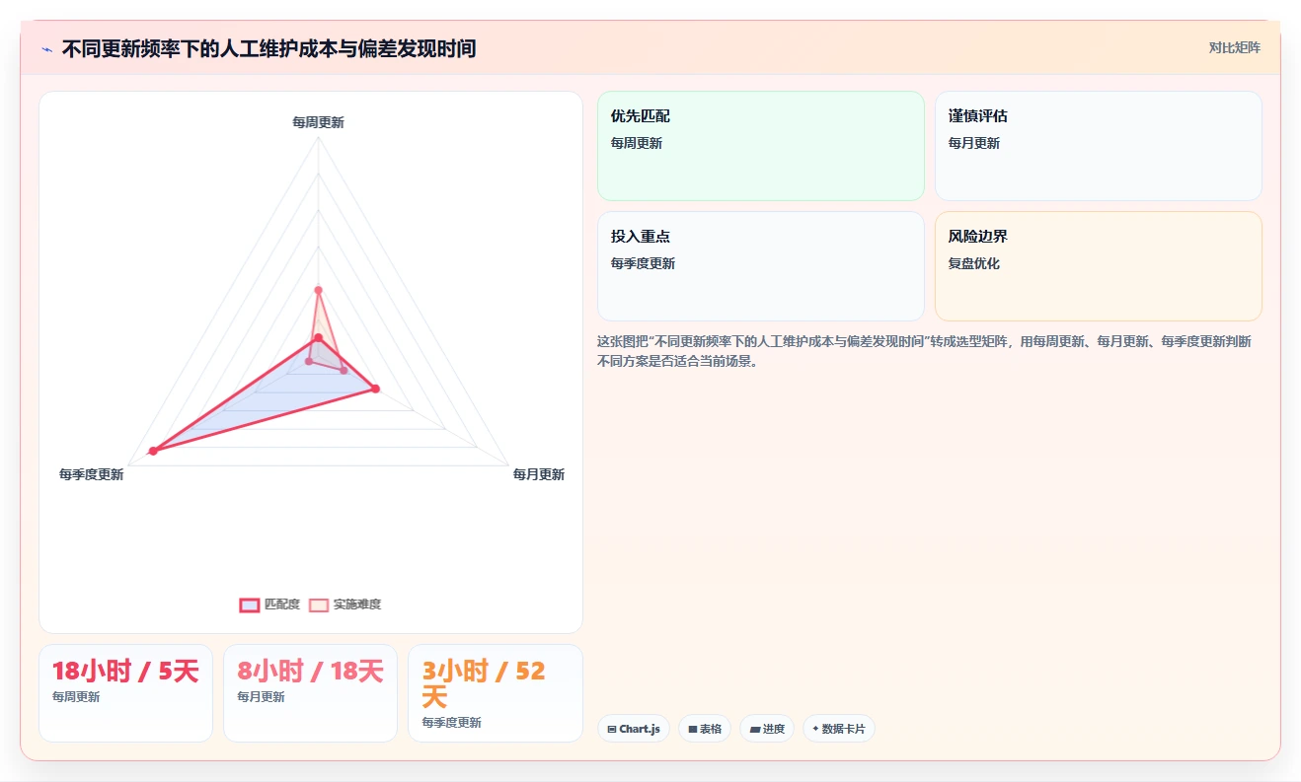
Task: Click the 每季度更新 caption under 3小时 / 52天
Action: coord(451,723)
